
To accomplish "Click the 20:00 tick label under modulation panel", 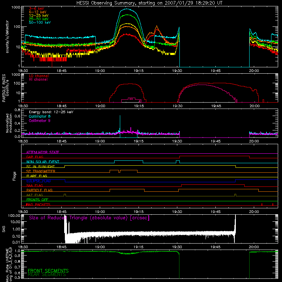I will click(254, 141).
